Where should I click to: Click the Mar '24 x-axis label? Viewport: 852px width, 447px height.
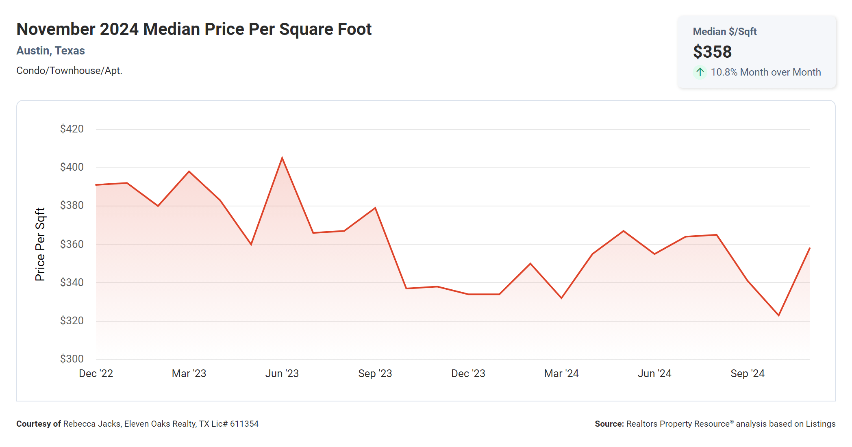(561, 373)
